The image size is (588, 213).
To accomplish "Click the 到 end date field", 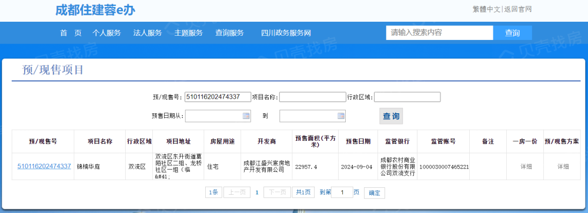I will coord(312,116).
